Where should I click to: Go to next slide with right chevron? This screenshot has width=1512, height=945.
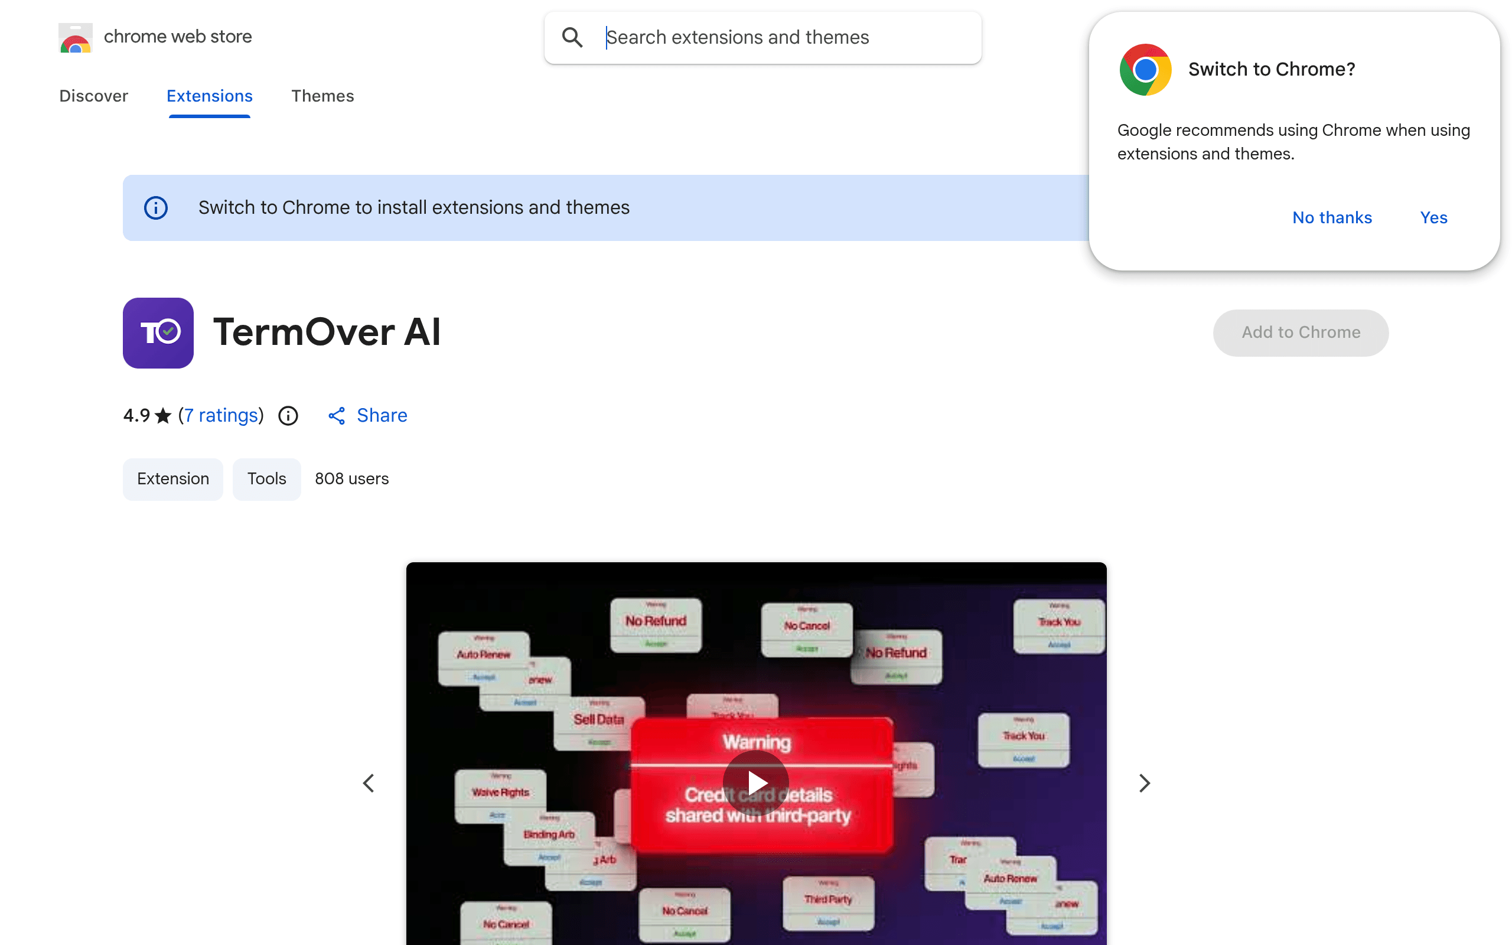1144,783
